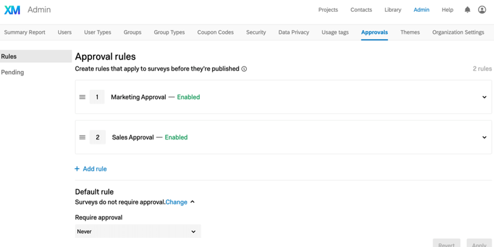Screen dimensions: 494x247
Task: Expand the Sales Approval rule chevron
Action: (484, 137)
